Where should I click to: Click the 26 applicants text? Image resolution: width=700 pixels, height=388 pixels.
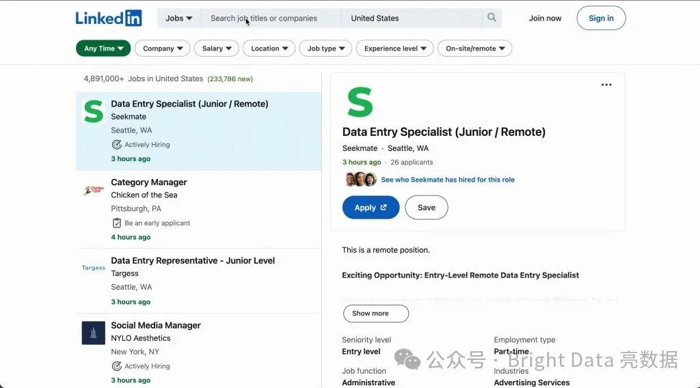pos(412,163)
